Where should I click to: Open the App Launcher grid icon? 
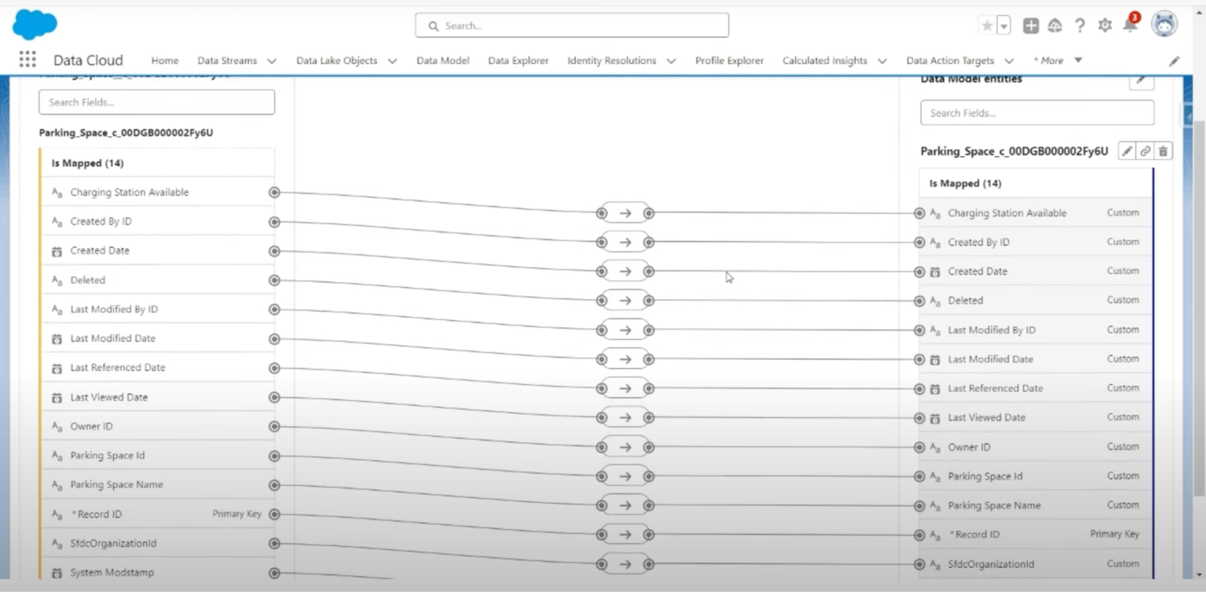(x=28, y=60)
